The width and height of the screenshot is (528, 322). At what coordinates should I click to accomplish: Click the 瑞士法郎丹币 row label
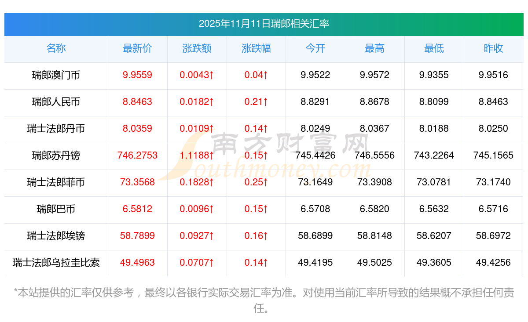[x=56, y=129]
